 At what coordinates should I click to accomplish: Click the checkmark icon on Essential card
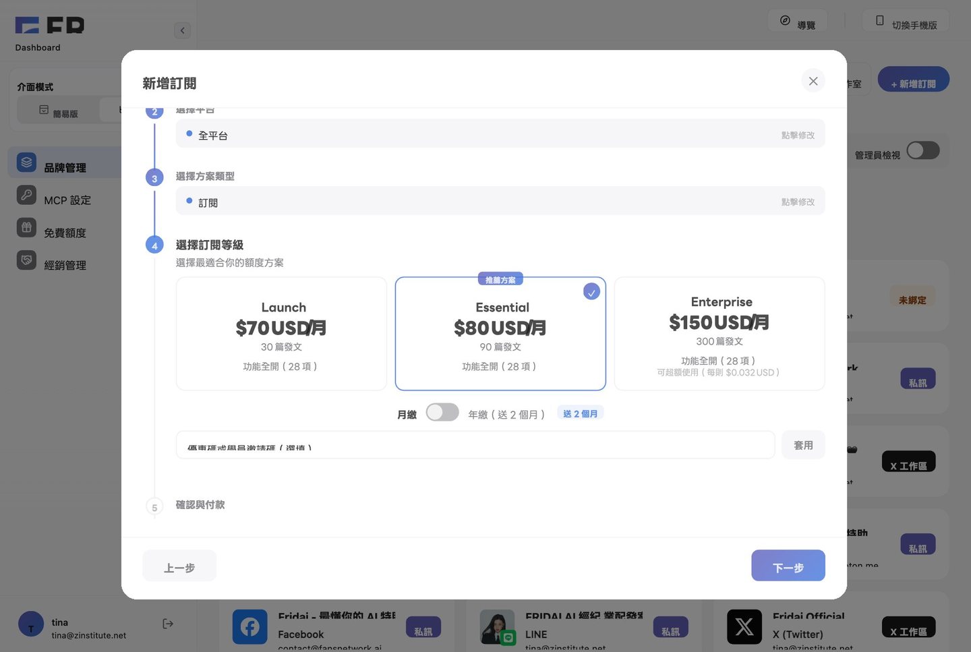coord(591,292)
